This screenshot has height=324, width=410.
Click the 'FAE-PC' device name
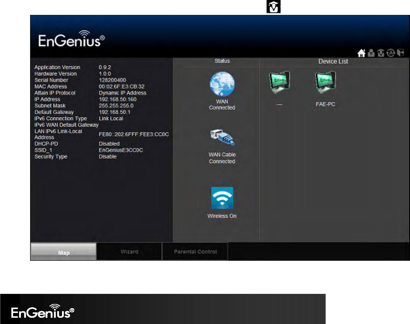coord(325,104)
